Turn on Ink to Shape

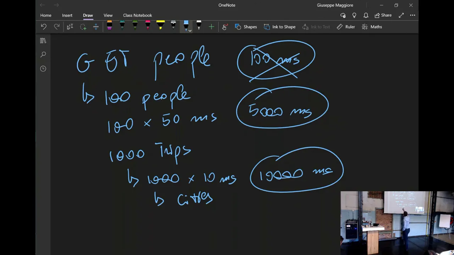tap(279, 27)
